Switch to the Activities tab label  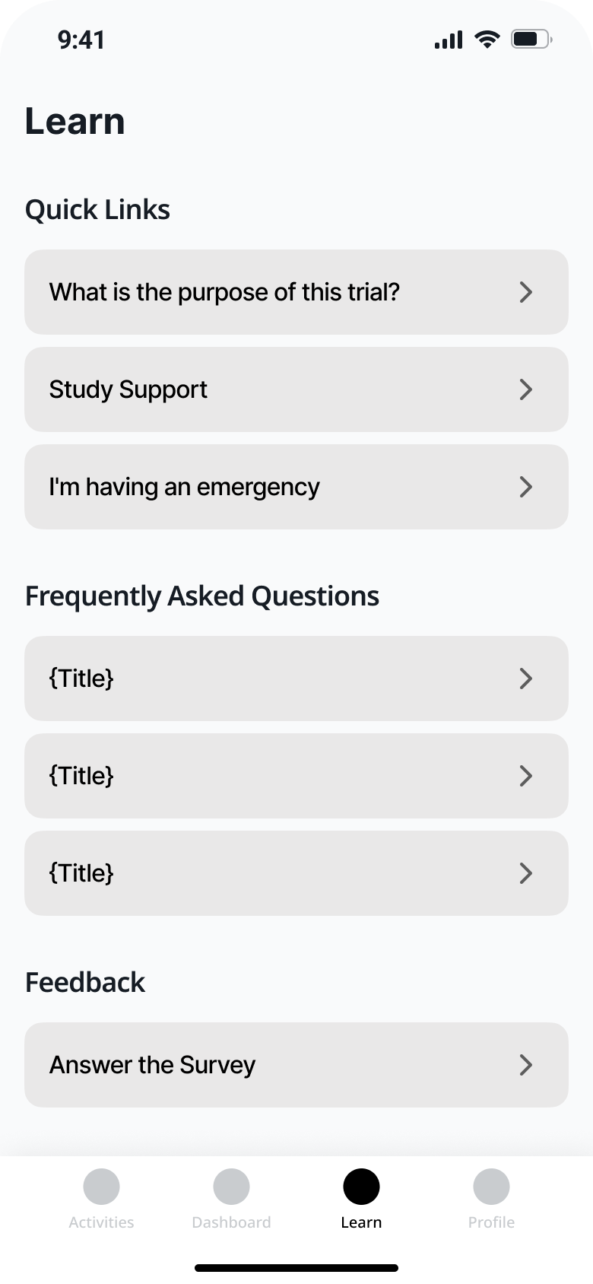click(x=101, y=1222)
